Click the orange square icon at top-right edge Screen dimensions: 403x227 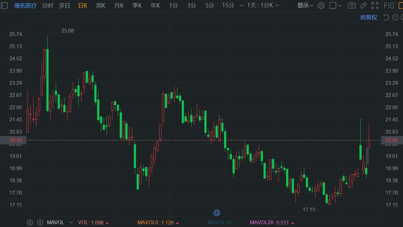point(400,5)
